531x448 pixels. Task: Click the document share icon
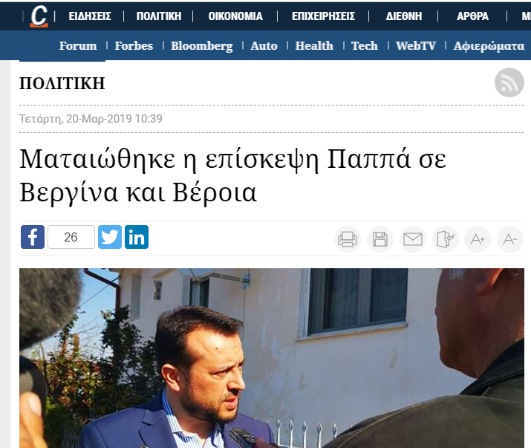pyautogui.click(x=445, y=239)
